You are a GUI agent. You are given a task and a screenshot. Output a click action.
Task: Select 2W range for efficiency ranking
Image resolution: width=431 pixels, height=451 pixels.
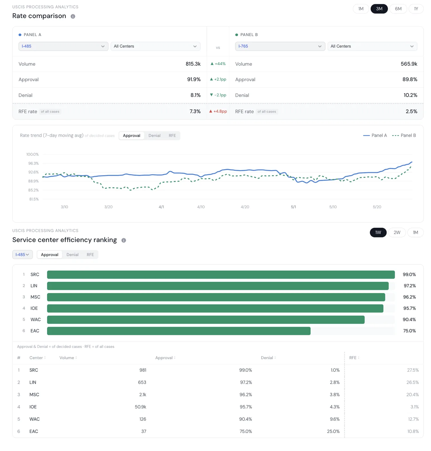pyautogui.click(x=397, y=232)
